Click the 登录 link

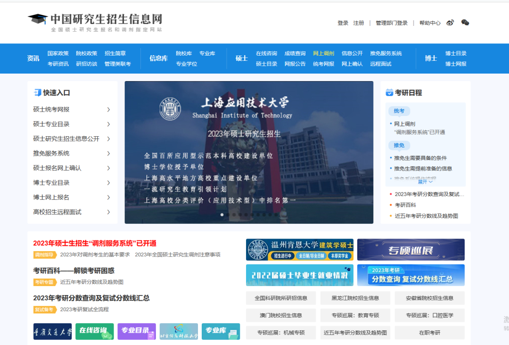click(x=343, y=23)
